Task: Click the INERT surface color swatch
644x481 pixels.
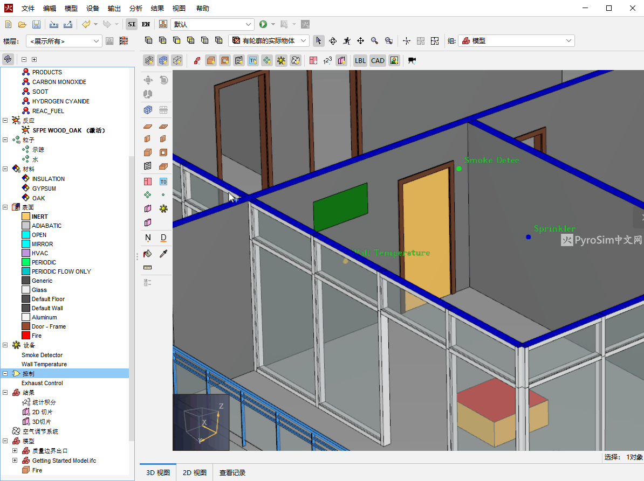Action: tap(26, 217)
